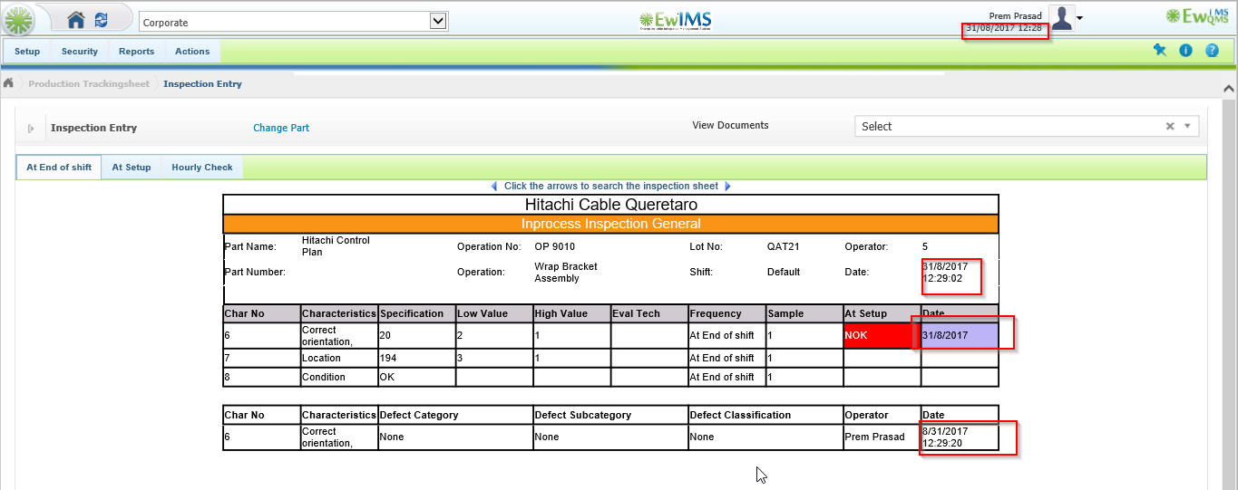Image resolution: width=1238 pixels, height=490 pixels.
Task: Click the Condition characteristic cell
Action: coord(339,377)
